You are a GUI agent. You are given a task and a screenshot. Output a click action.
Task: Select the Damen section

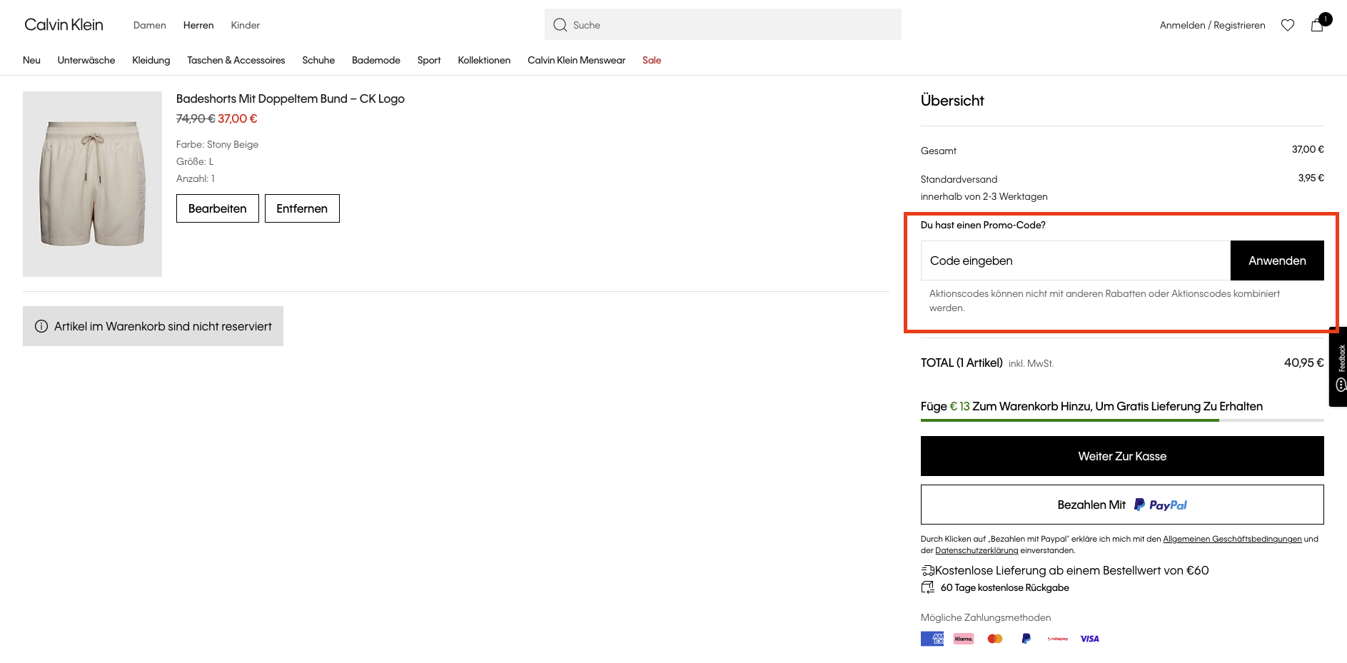(x=150, y=25)
